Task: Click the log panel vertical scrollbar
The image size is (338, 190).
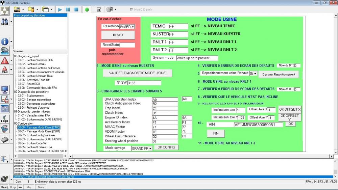Action: tap(335, 168)
